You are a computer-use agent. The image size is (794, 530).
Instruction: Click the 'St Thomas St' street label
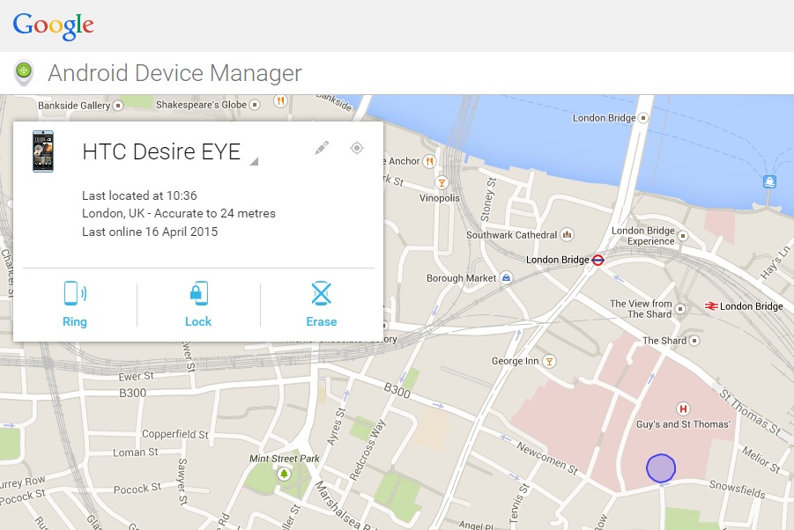pos(751,412)
